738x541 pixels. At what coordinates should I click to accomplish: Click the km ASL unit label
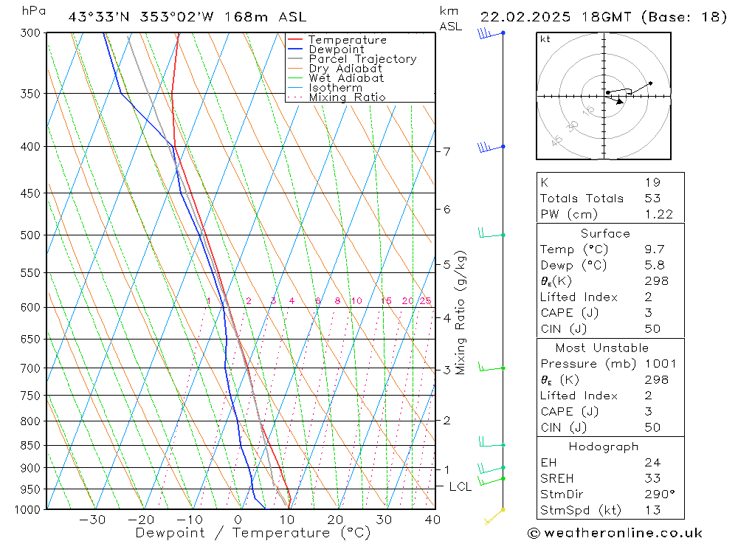[450, 19]
